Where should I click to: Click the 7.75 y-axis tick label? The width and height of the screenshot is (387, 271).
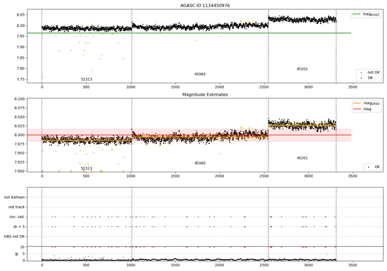point(20,79)
